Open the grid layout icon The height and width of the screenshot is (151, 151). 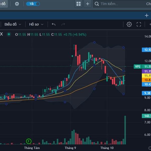click(x=79, y=4)
